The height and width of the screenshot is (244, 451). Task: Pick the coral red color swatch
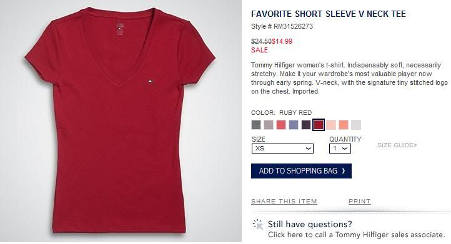281,125
